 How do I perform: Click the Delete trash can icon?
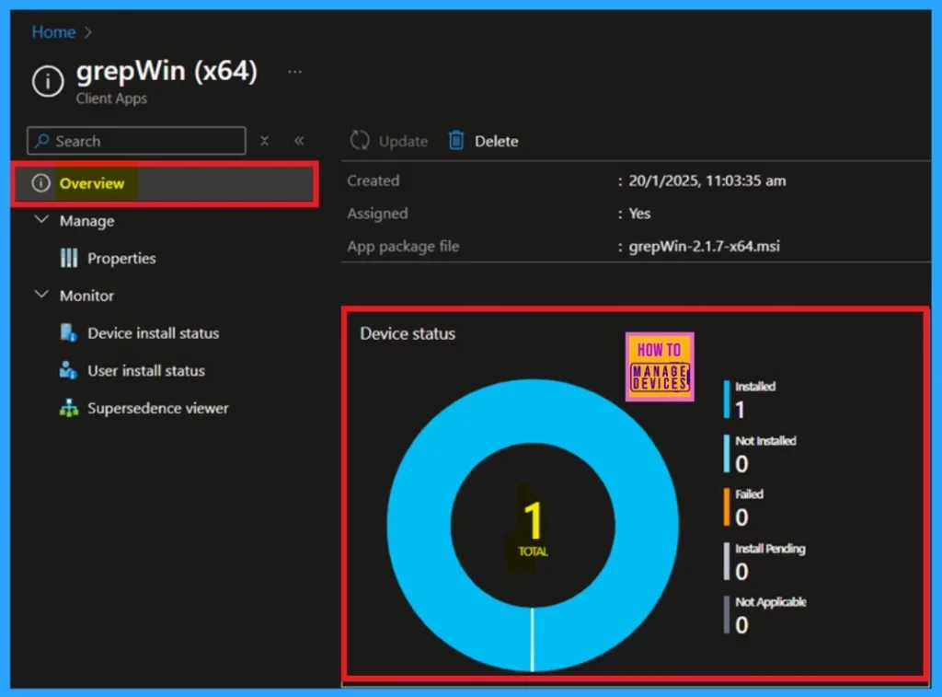(456, 140)
